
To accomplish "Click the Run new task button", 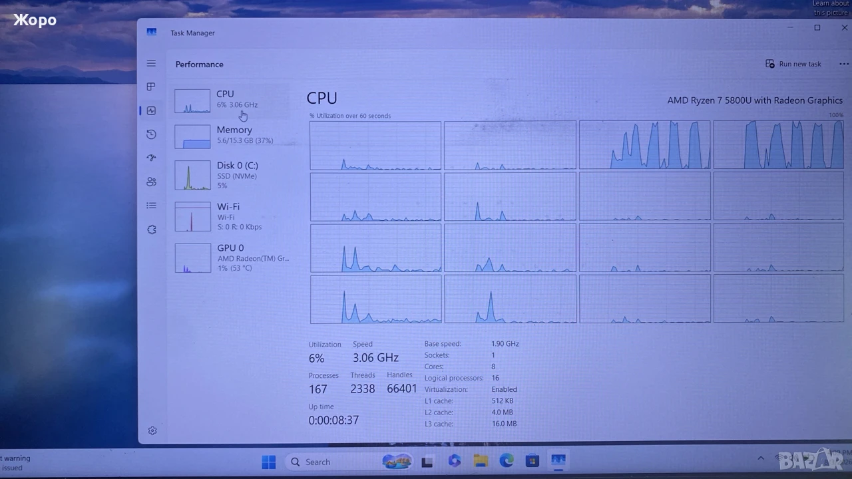I will [x=793, y=64].
